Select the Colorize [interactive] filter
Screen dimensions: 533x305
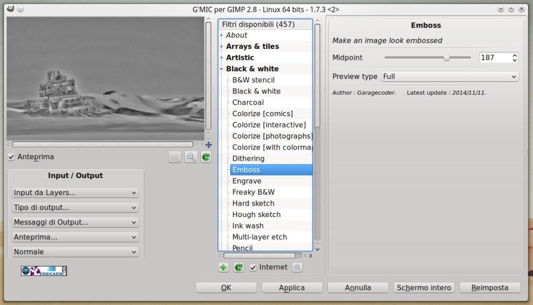pyautogui.click(x=269, y=125)
